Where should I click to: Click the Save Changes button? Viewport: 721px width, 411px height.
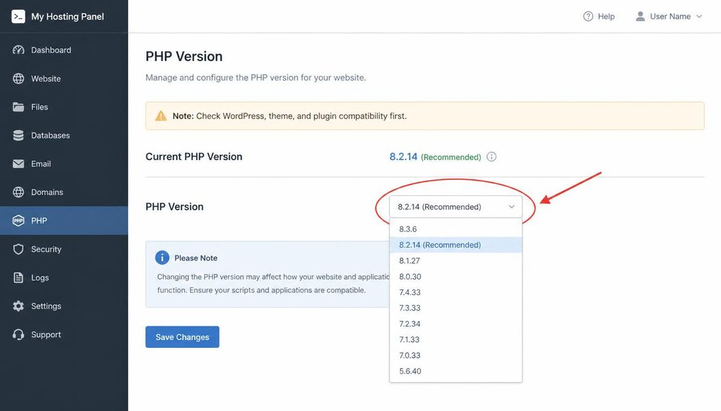pos(182,337)
